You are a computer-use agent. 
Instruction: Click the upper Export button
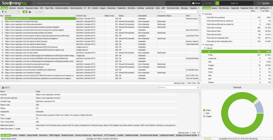(39, 12)
